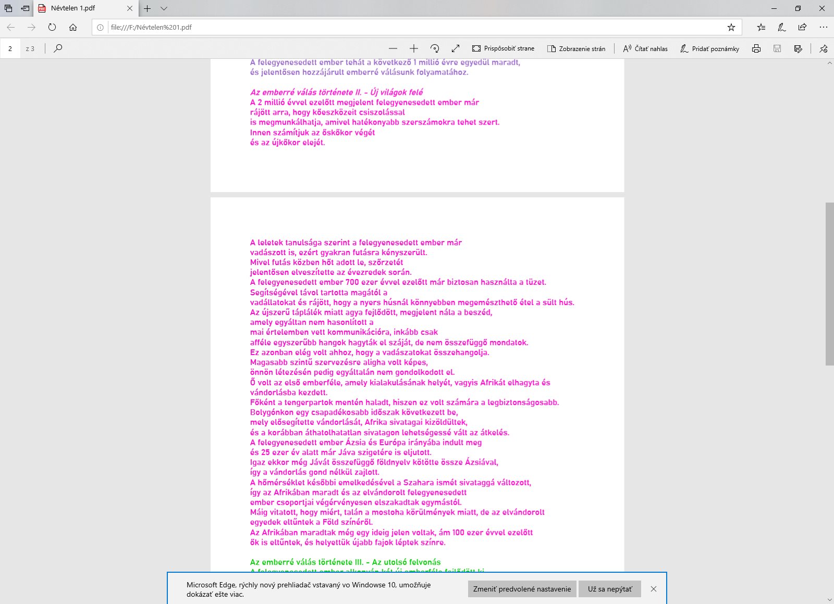
Task: Click the page number input field
Action: coord(10,48)
